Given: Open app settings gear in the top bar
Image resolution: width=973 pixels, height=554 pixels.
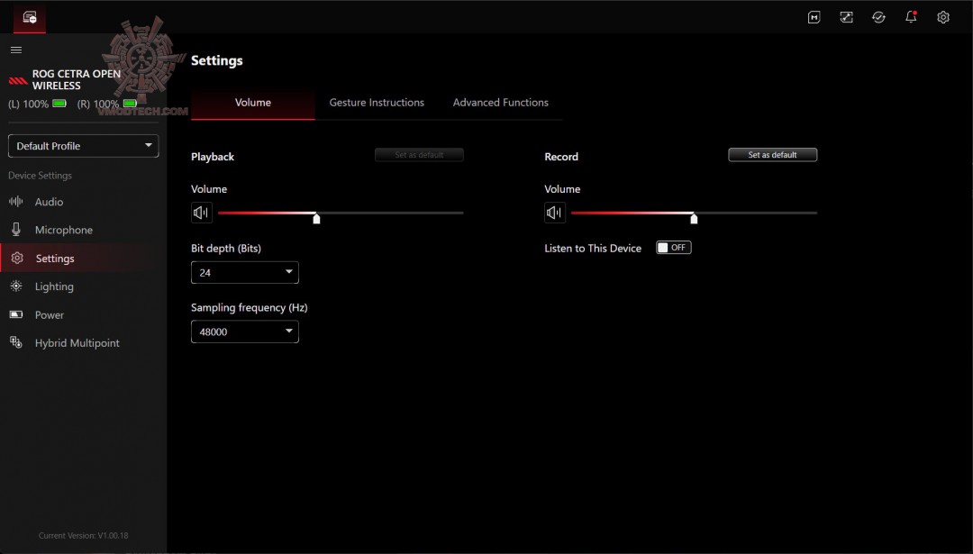Looking at the screenshot, I should point(943,17).
